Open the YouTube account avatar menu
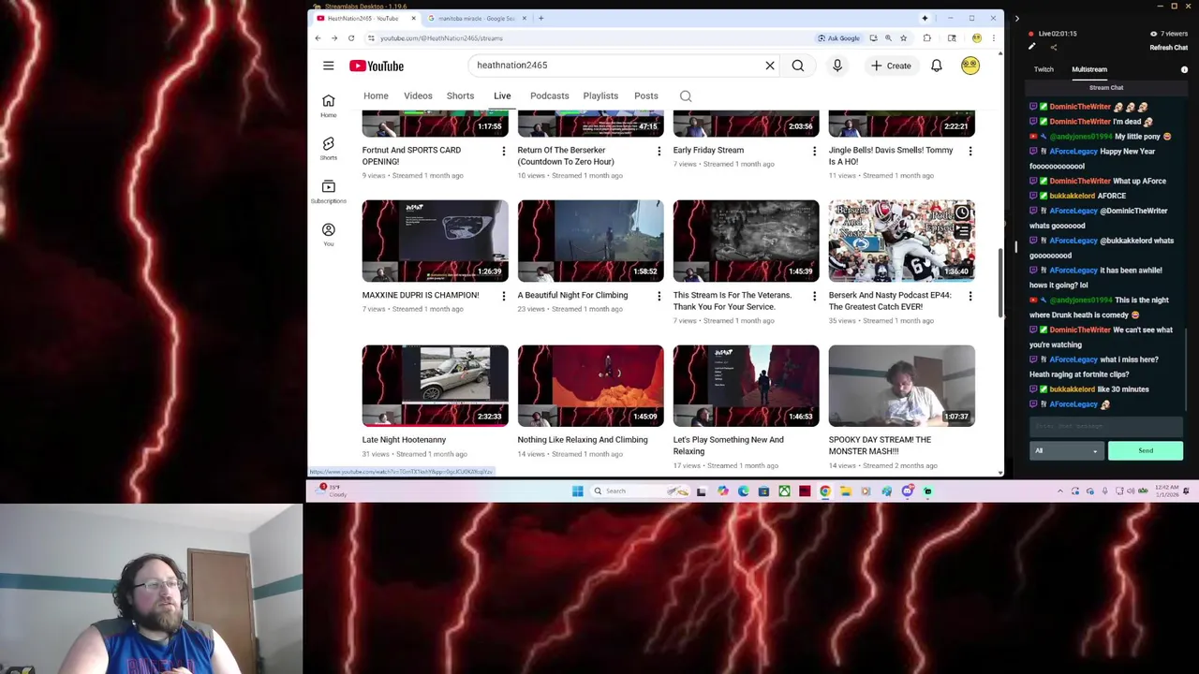Screen dimensions: 1199x674 [970, 66]
